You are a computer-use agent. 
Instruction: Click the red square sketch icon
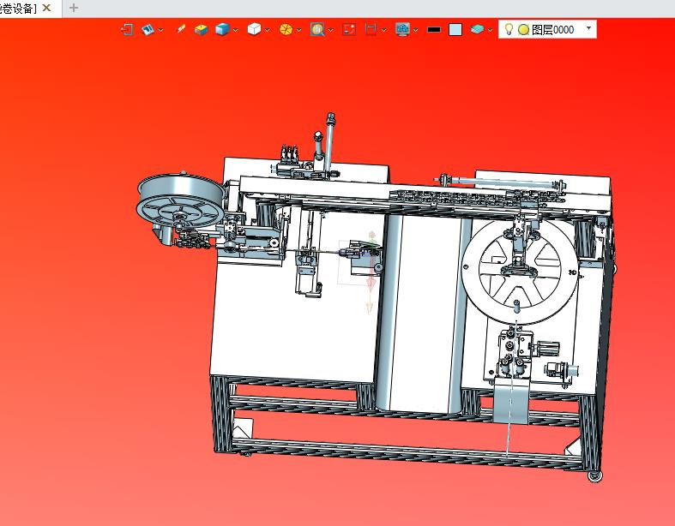349,29
